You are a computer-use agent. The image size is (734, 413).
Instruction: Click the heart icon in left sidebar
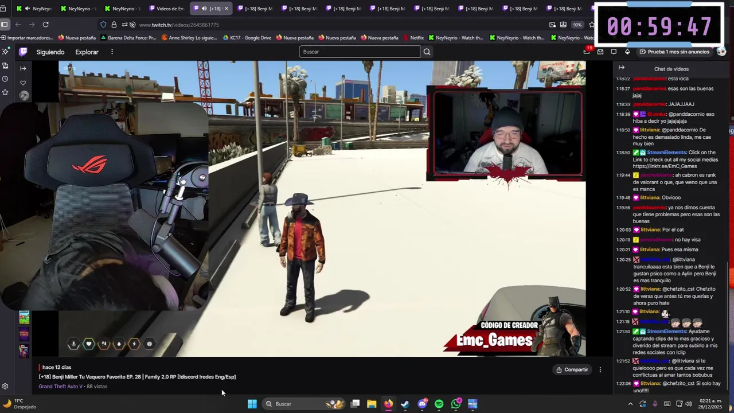point(23,83)
